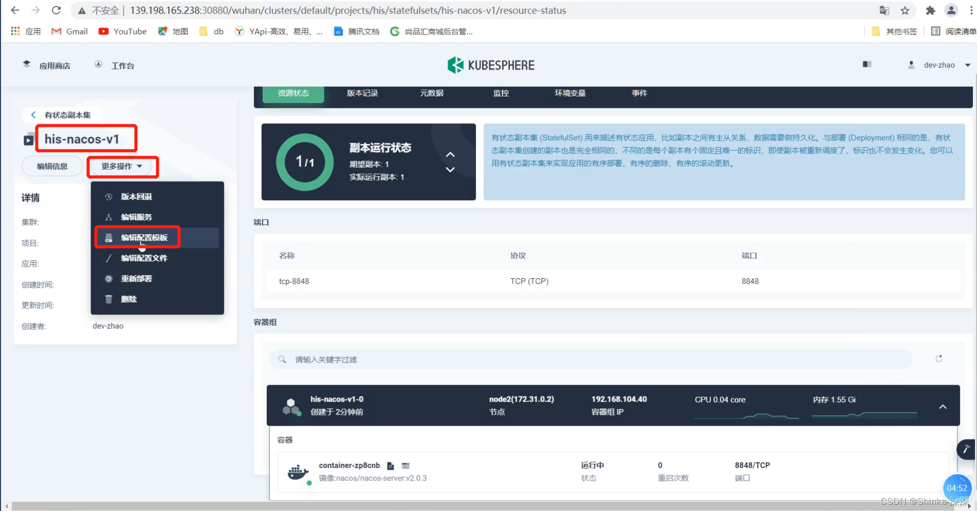Click the 编辑信息 button
Image resolution: width=977 pixels, height=511 pixels.
click(x=52, y=166)
